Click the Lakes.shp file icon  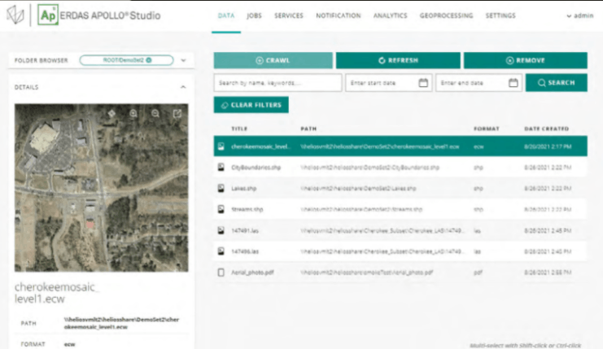coord(221,189)
